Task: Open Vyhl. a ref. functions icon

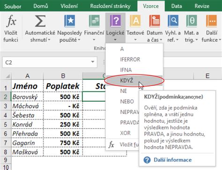Action: tap(173, 21)
